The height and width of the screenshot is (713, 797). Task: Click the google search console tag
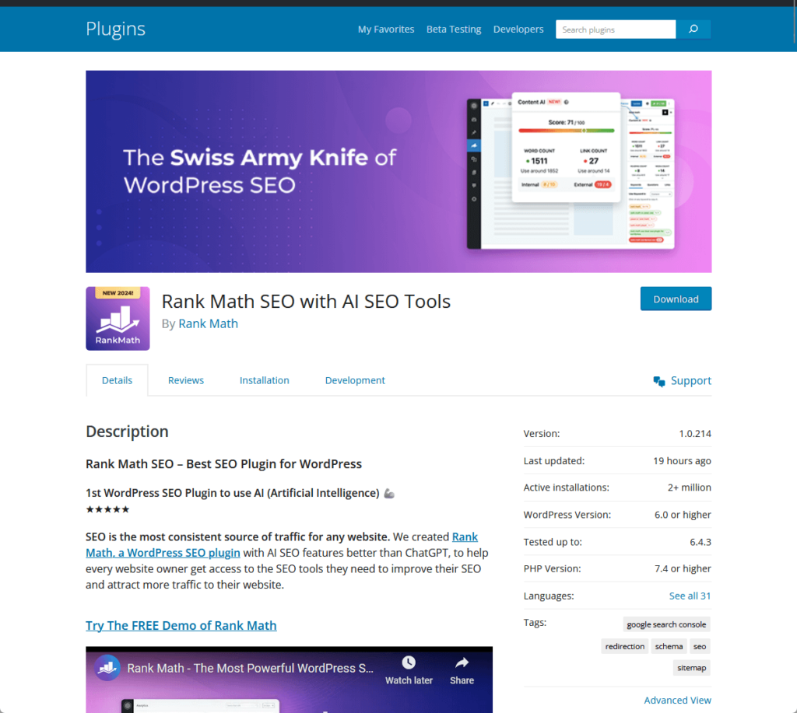click(x=666, y=624)
